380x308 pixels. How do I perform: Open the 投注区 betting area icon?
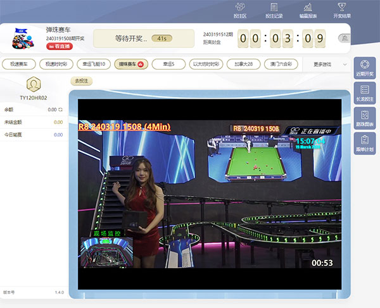pyautogui.click(x=240, y=9)
